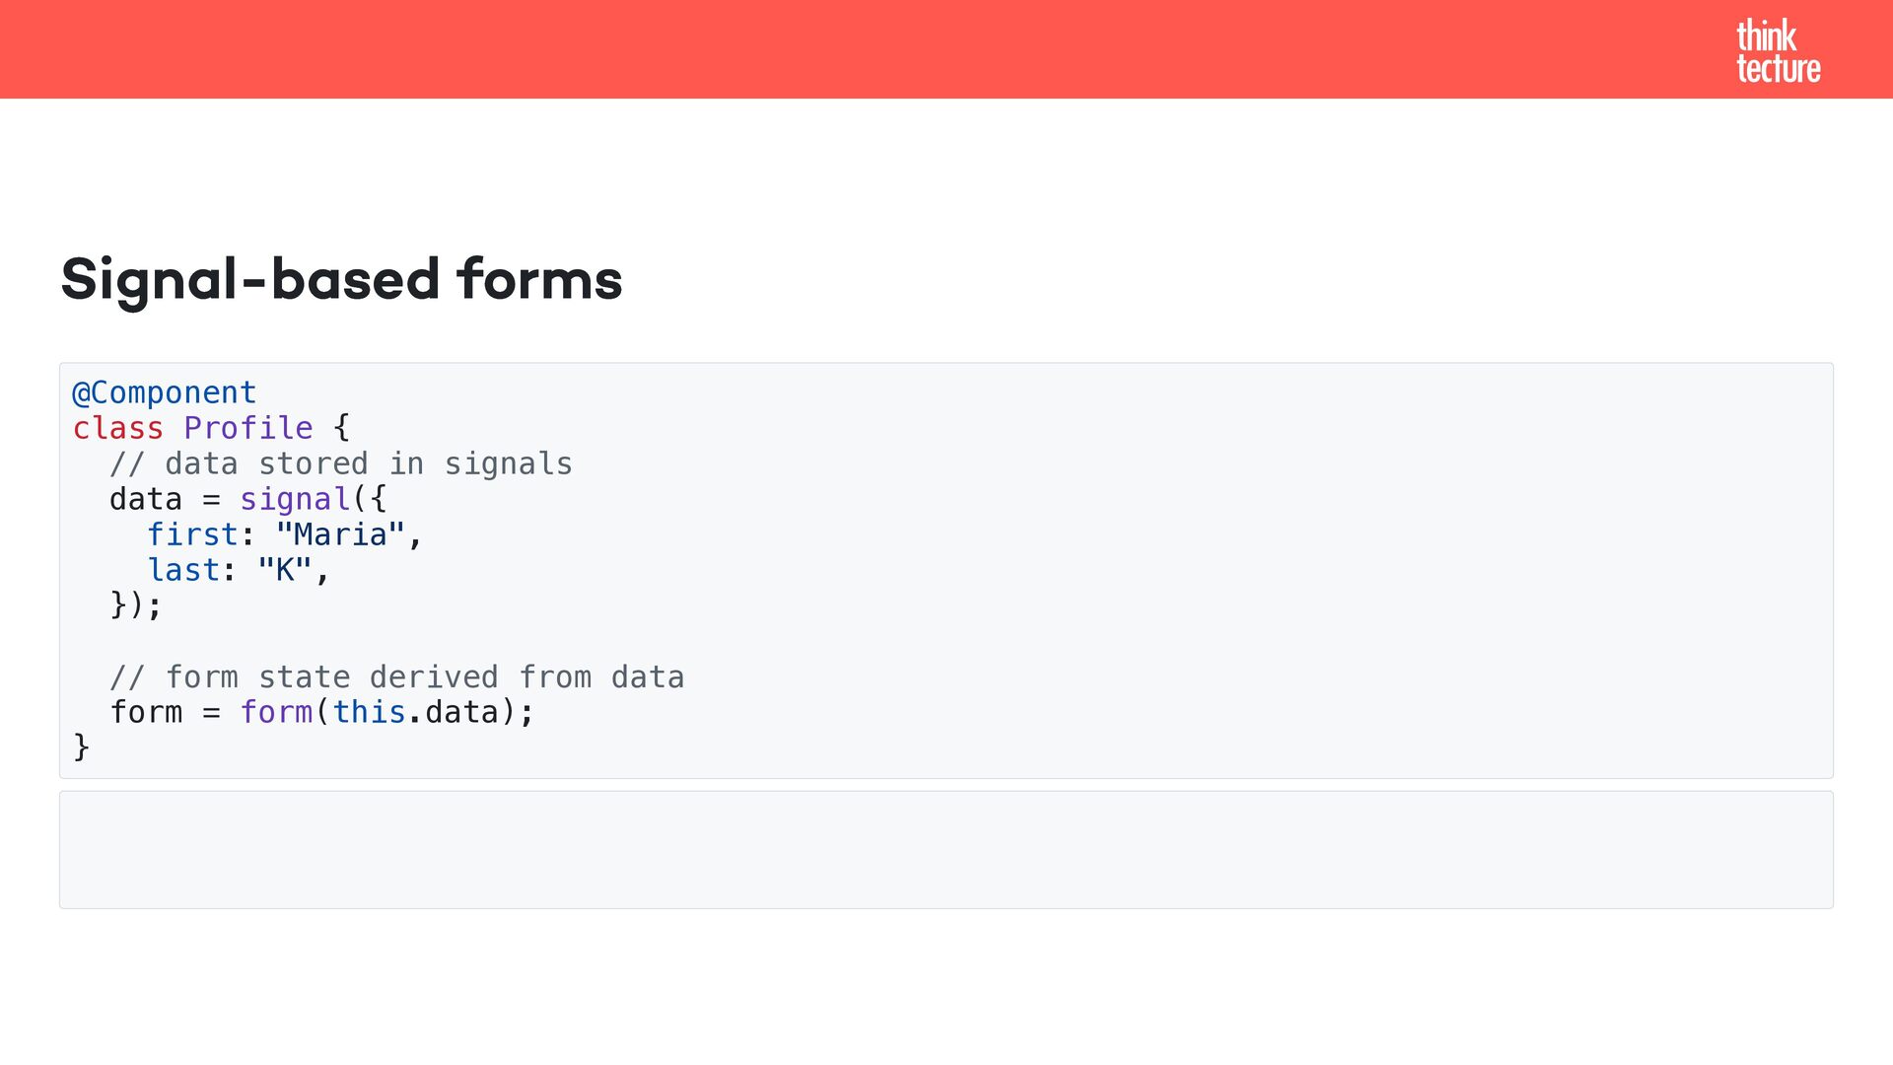Click the "Maria" string value
1893x1065 pixels.
[x=340, y=534]
